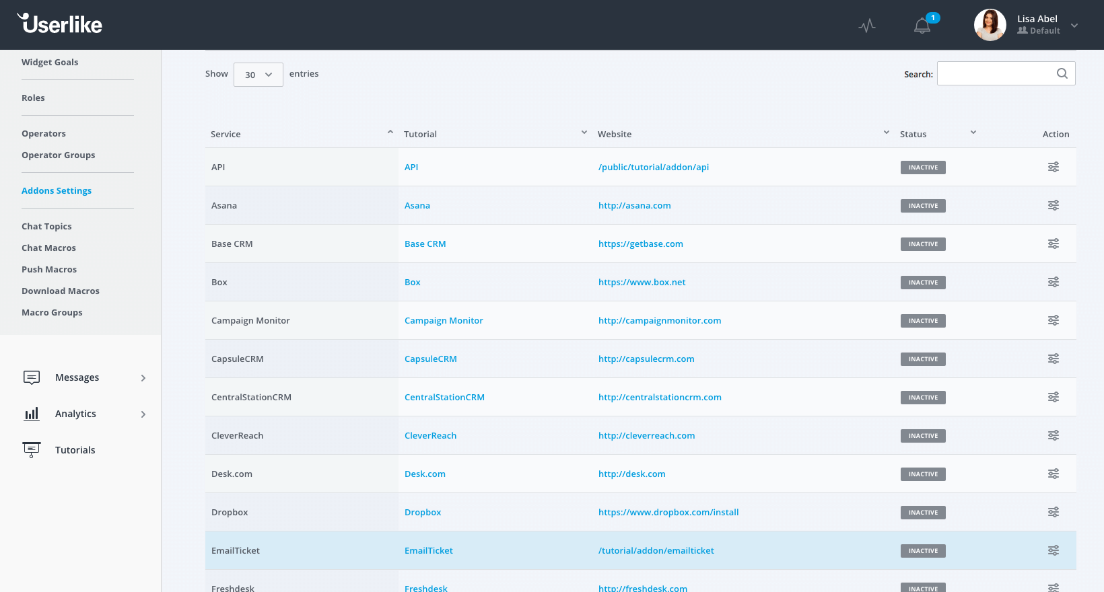Open /tutorial/addon/emailticket link

click(x=656, y=550)
